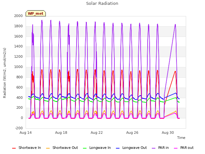Click the Aug 14 x-axis label
Viewport: 205px width, 154px height.
coord(26,133)
